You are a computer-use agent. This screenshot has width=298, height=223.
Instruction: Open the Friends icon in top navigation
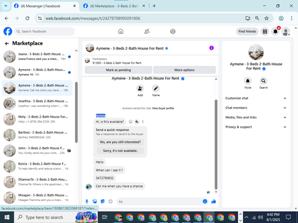147,32
